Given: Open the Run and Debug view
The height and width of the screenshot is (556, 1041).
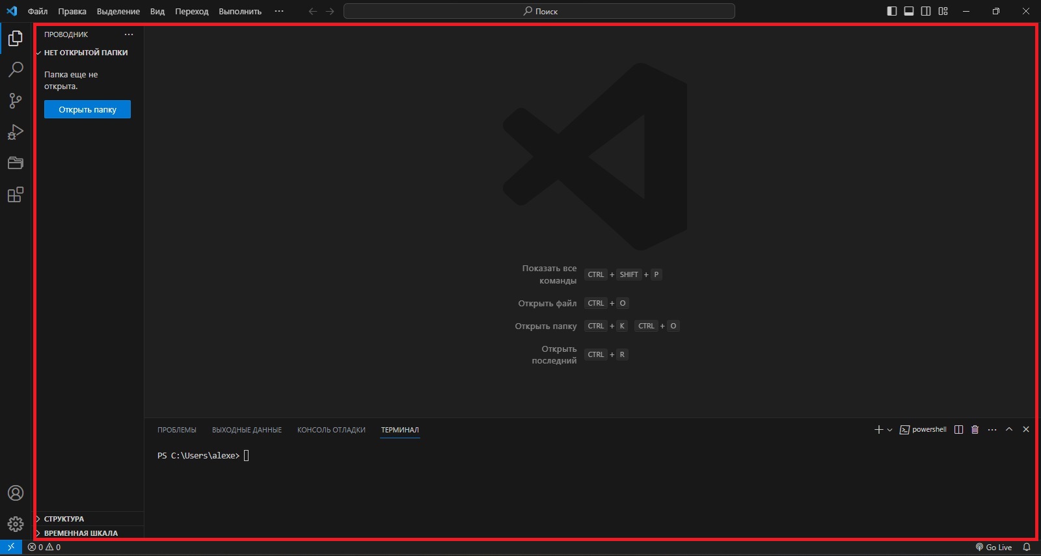Looking at the screenshot, I should tap(16, 132).
